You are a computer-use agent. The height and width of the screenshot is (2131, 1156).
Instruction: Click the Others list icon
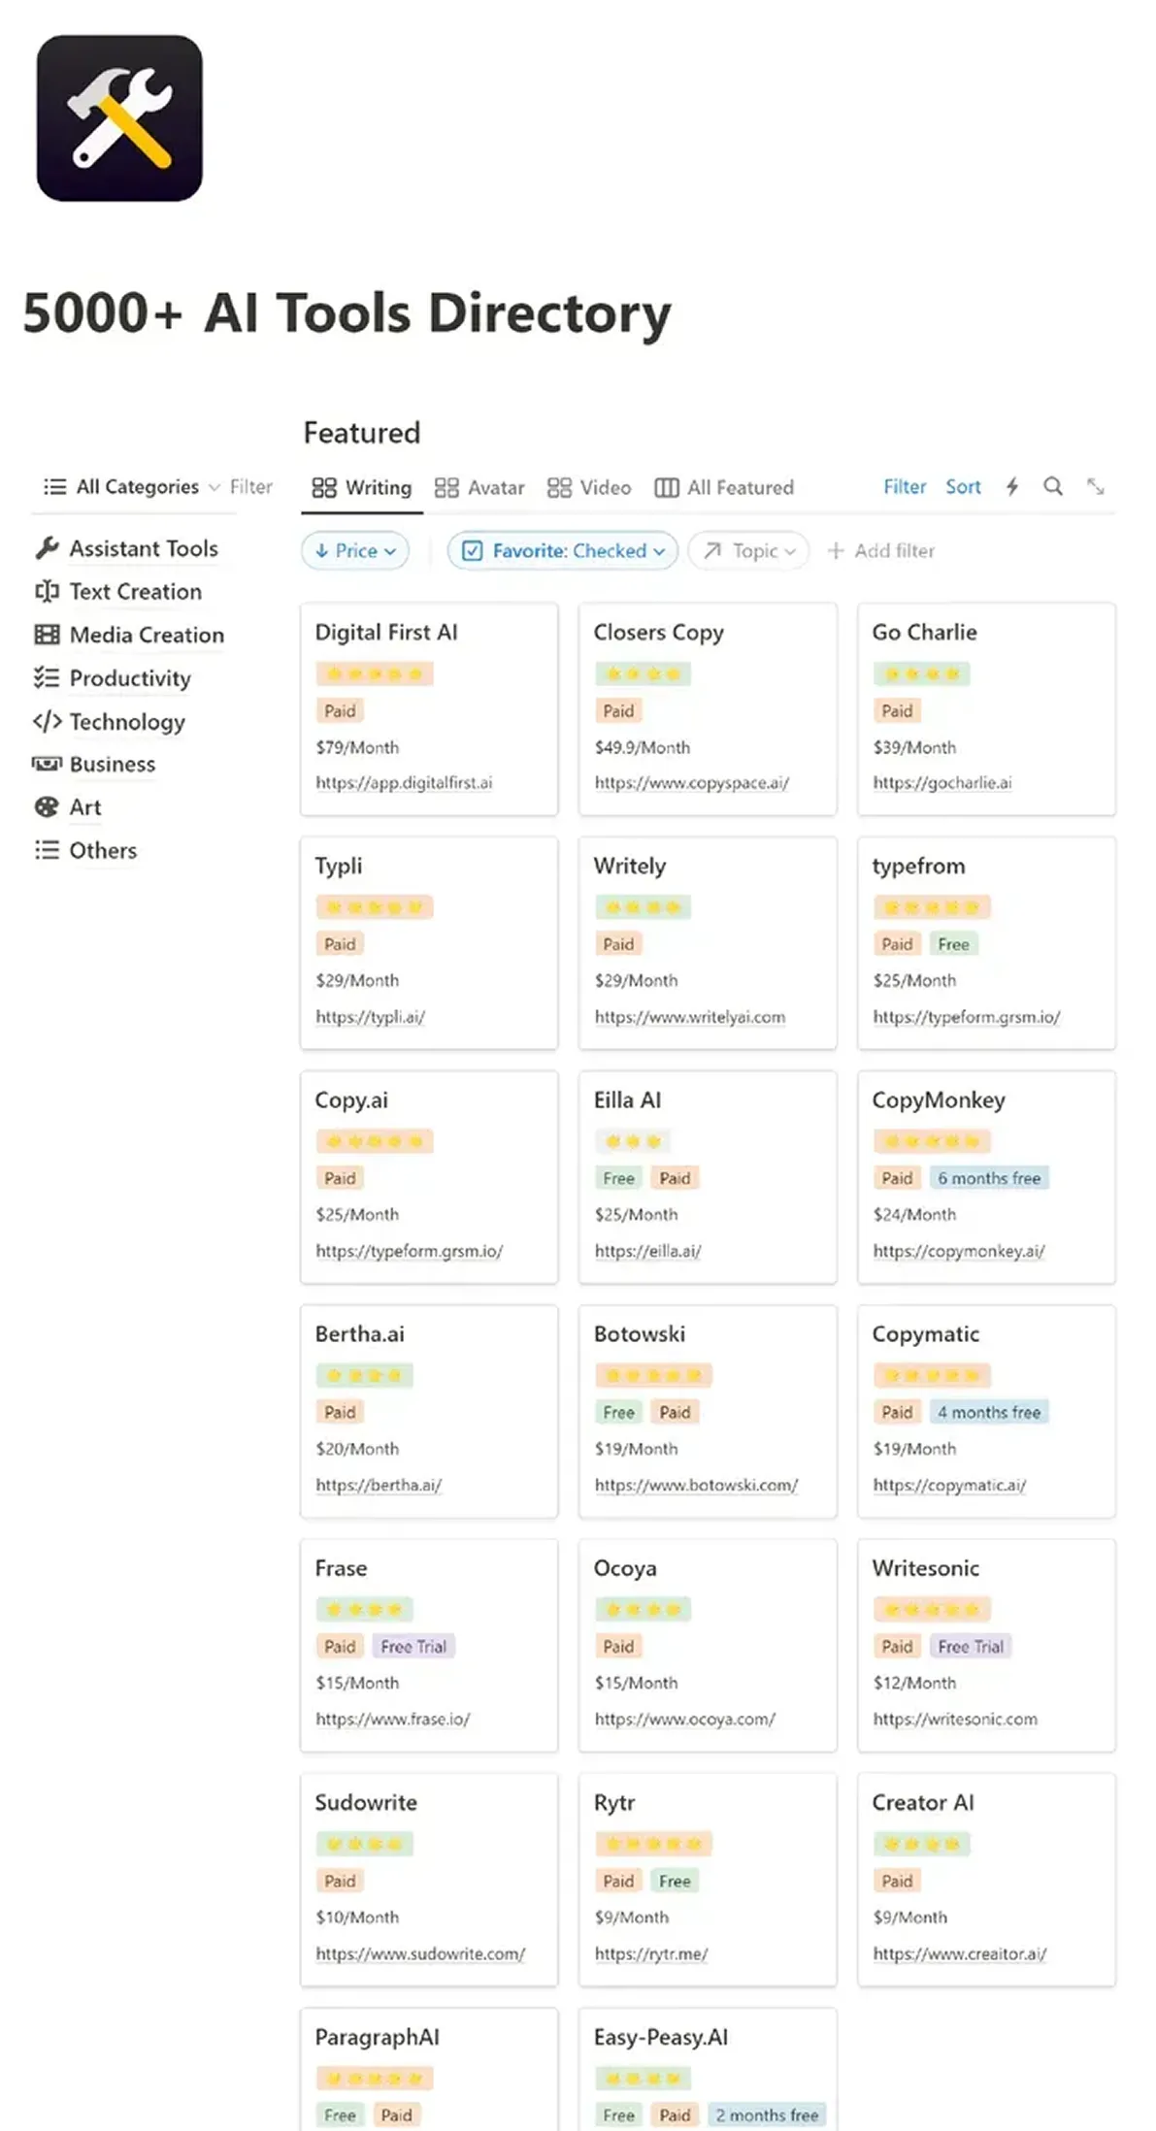tap(47, 850)
